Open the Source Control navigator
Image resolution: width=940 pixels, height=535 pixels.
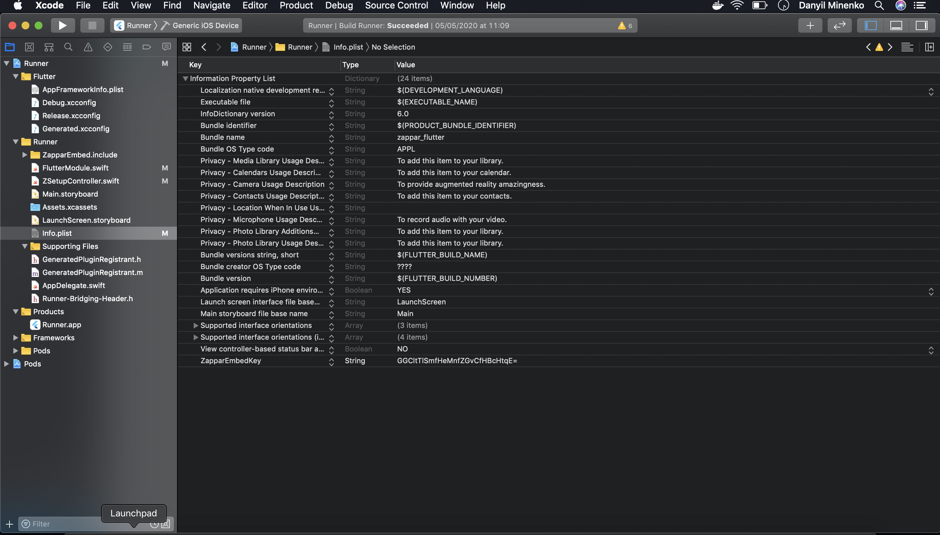[x=29, y=47]
